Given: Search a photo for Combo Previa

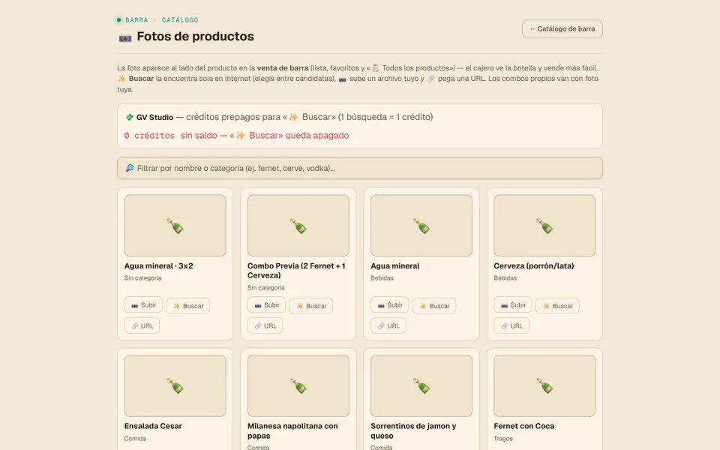Looking at the screenshot, I should pos(310,306).
